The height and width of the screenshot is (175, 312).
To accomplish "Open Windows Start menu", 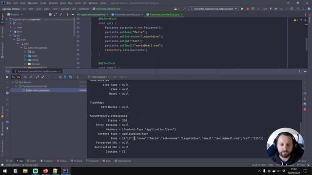I will [x=5, y=171].
